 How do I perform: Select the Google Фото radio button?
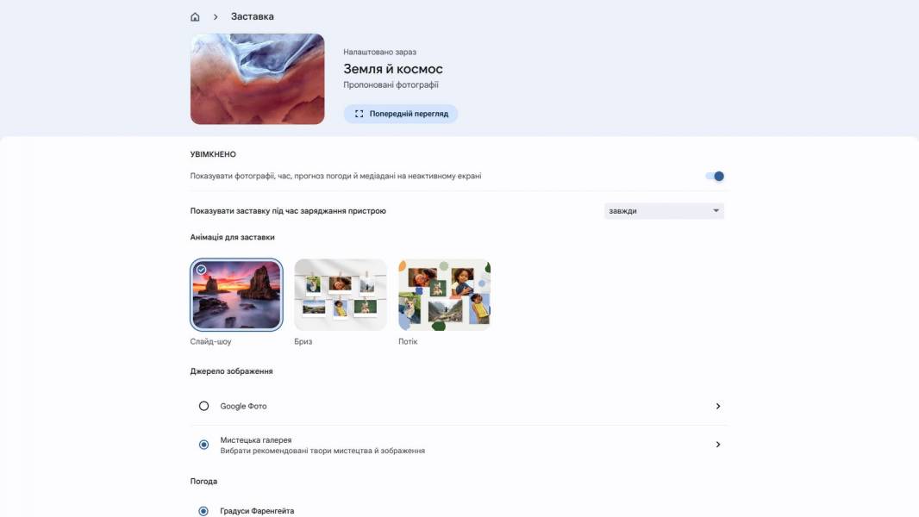coord(203,406)
